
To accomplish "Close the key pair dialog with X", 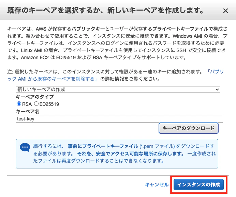I will (225, 11).
